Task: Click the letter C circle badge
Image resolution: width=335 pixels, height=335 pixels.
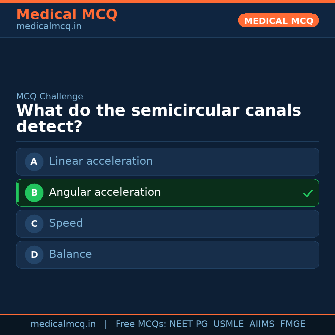Action: pyautogui.click(x=34, y=224)
